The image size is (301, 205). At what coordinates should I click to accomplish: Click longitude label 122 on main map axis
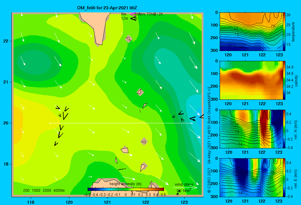pos(146,202)
